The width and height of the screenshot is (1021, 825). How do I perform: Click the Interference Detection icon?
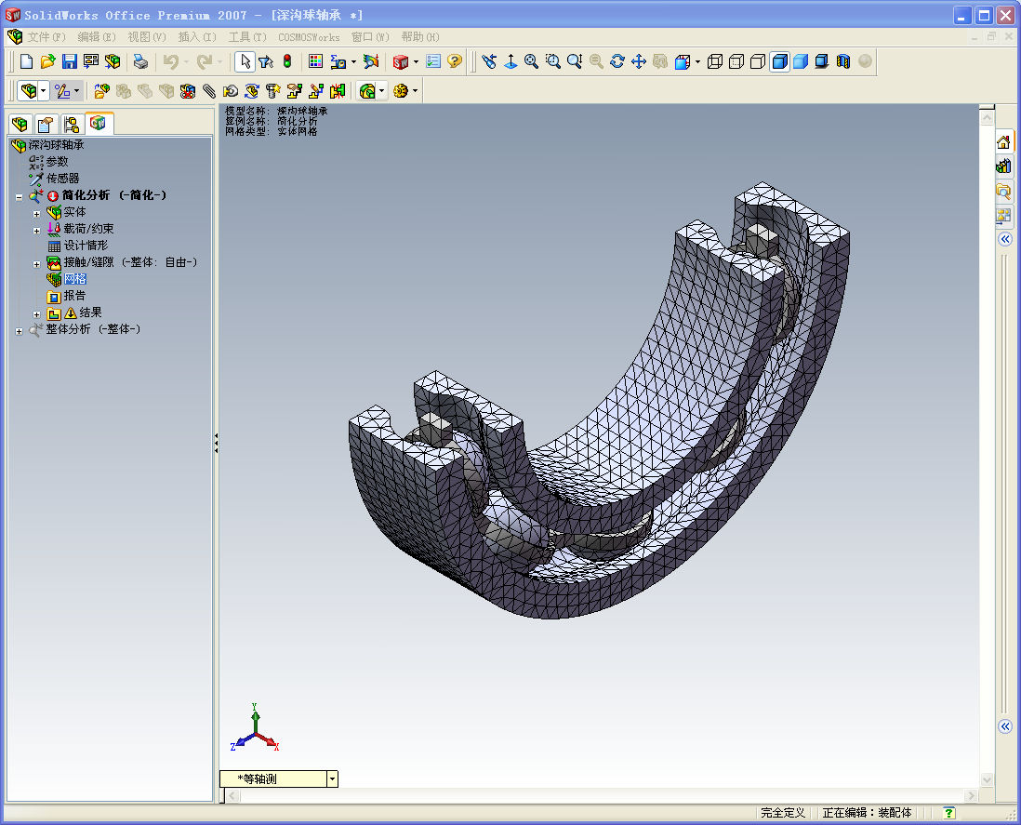point(338,91)
